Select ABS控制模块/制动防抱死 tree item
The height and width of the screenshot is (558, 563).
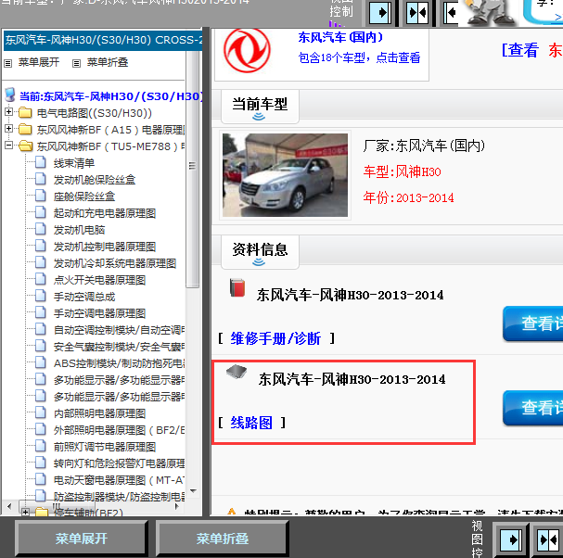tap(119, 363)
